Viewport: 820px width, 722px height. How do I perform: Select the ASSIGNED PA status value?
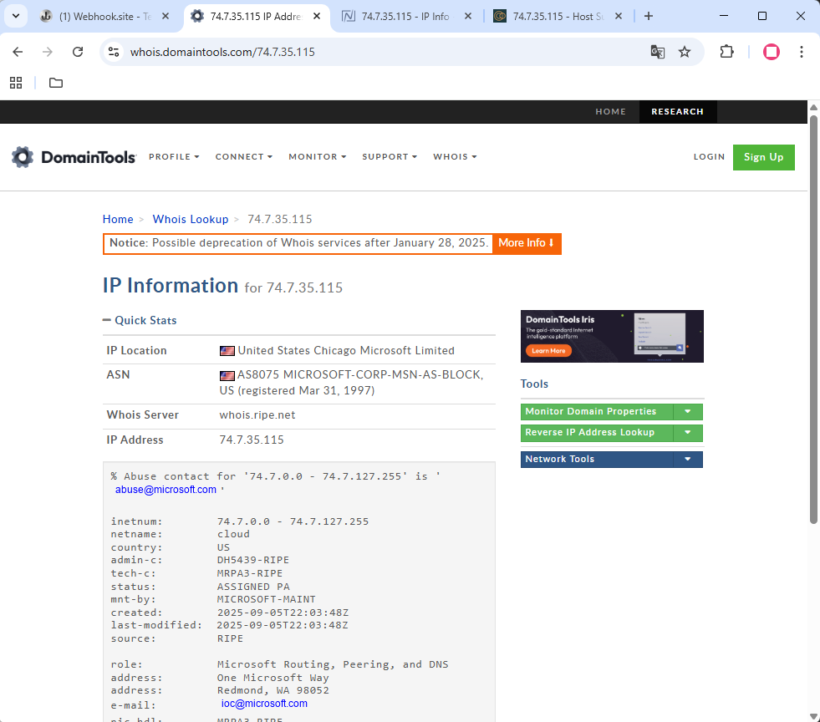[253, 587]
